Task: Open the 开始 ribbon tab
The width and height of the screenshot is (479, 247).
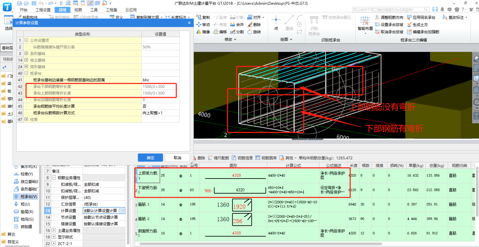Action: 23,10
